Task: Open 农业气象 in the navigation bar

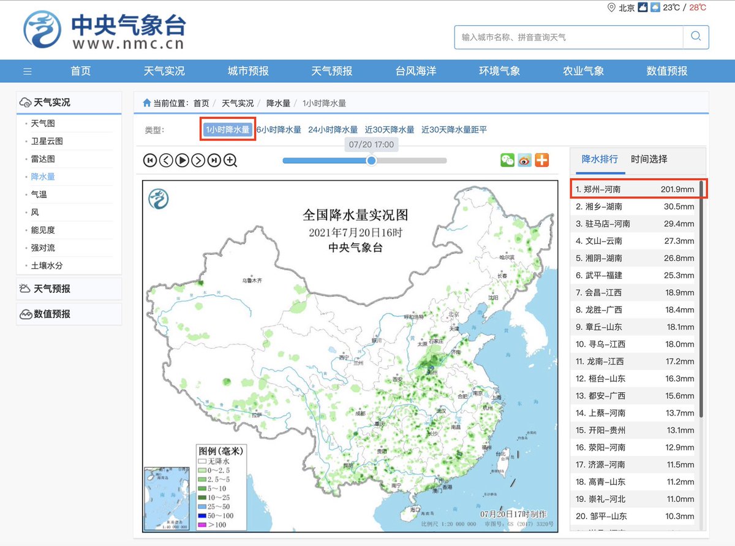Action: (x=584, y=71)
